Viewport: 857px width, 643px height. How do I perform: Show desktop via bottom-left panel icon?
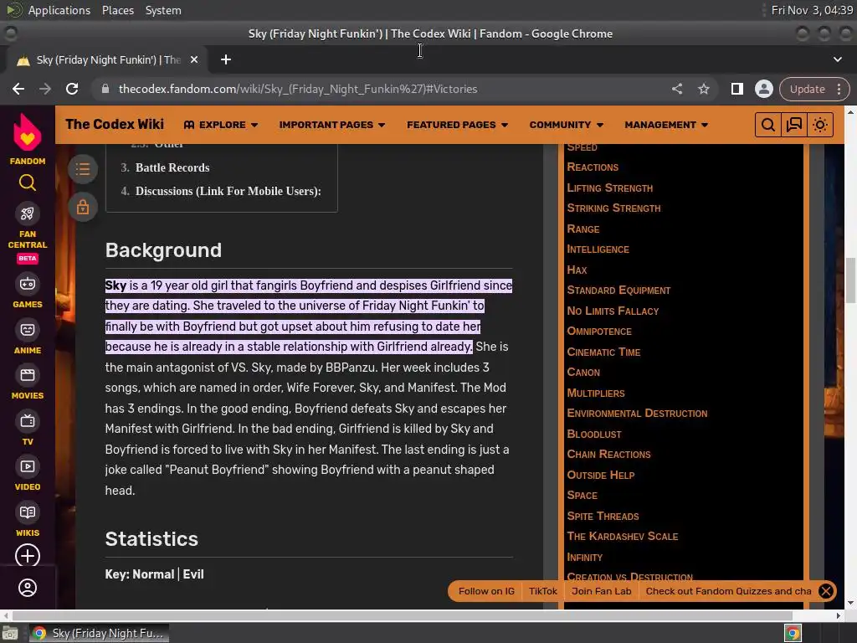[x=10, y=634]
